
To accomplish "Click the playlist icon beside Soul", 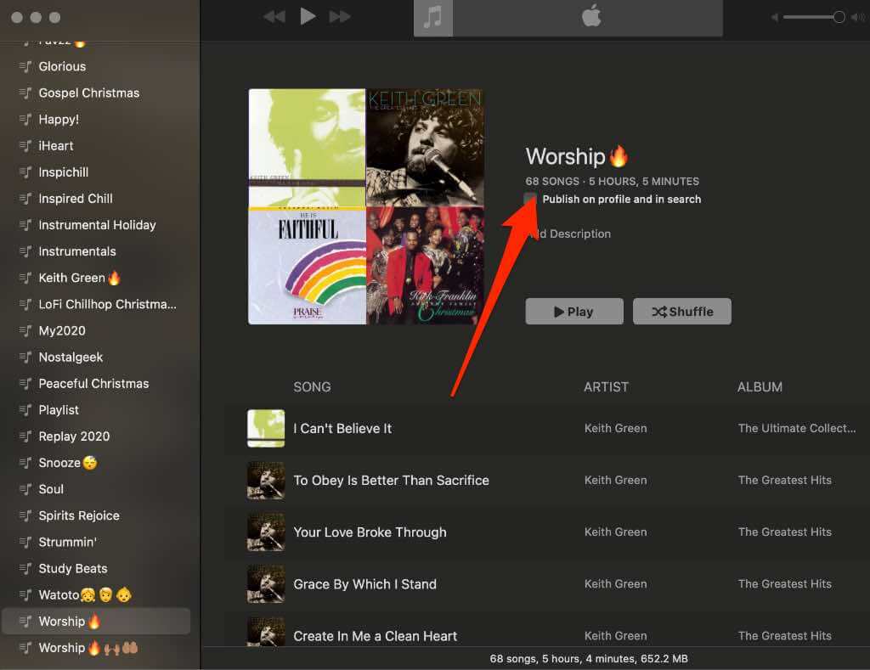I will [x=25, y=489].
